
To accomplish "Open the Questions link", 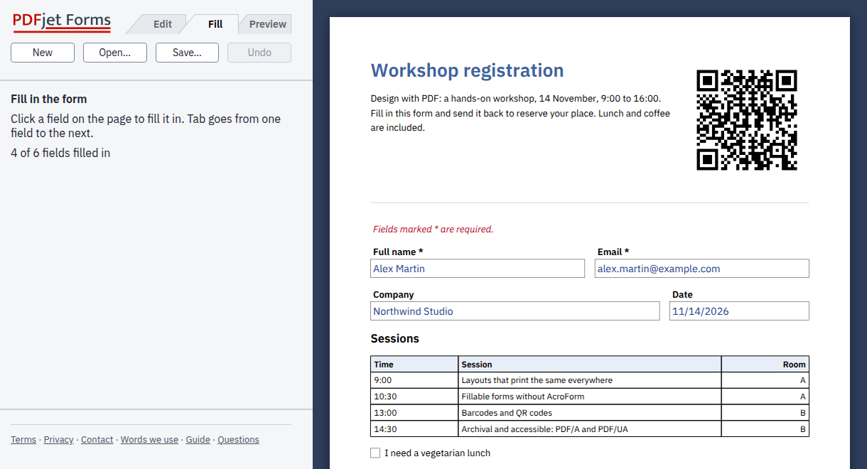I will click(x=238, y=440).
